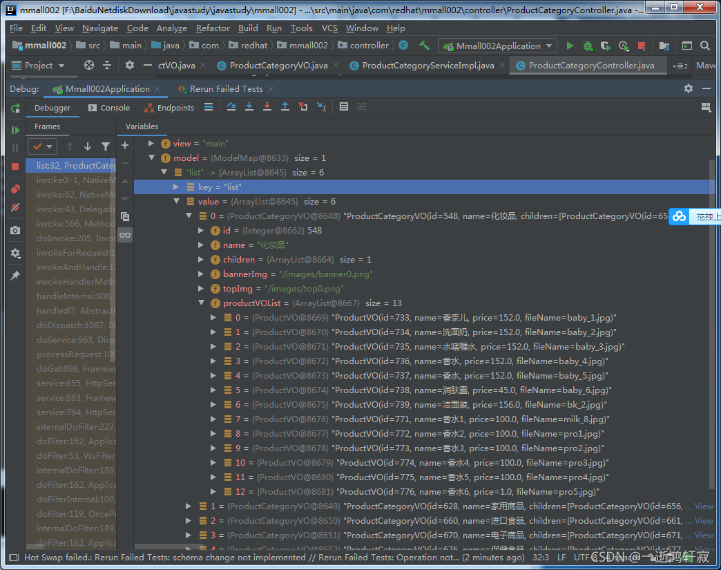This screenshot has width=721, height=570.
Task: View breakpoints icon in debug sidebar
Action: tap(15, 189)
